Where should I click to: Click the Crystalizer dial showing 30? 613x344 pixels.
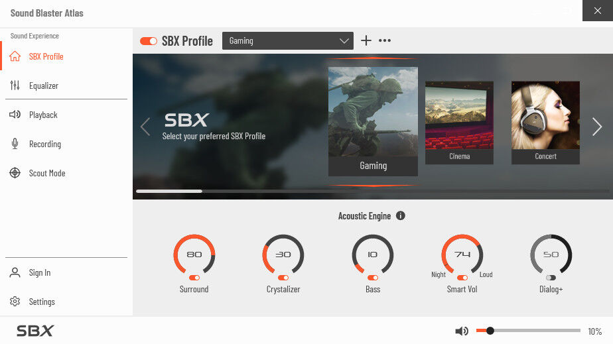point(283,255)
